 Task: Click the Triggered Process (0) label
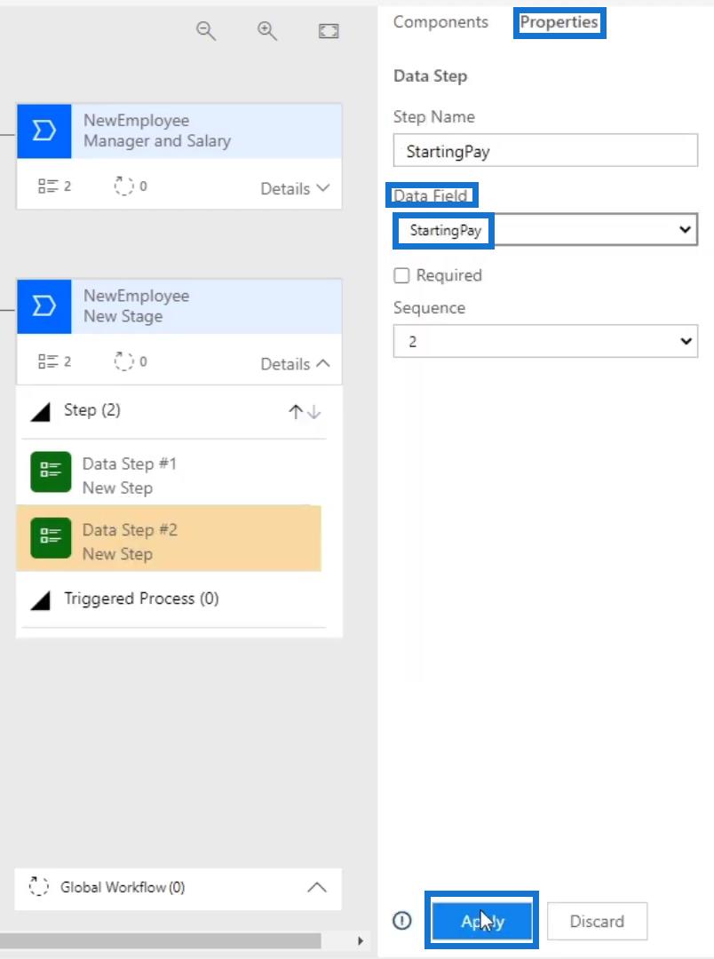point(141,598)
